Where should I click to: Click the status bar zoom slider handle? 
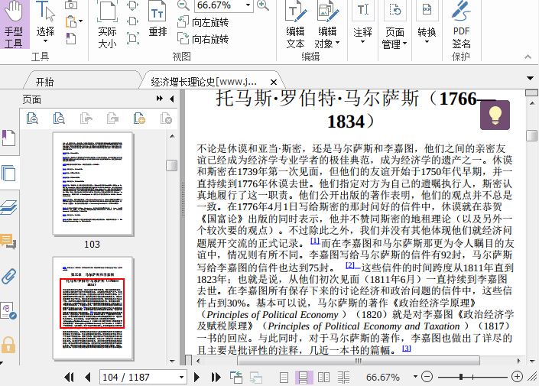coord(460,377)
